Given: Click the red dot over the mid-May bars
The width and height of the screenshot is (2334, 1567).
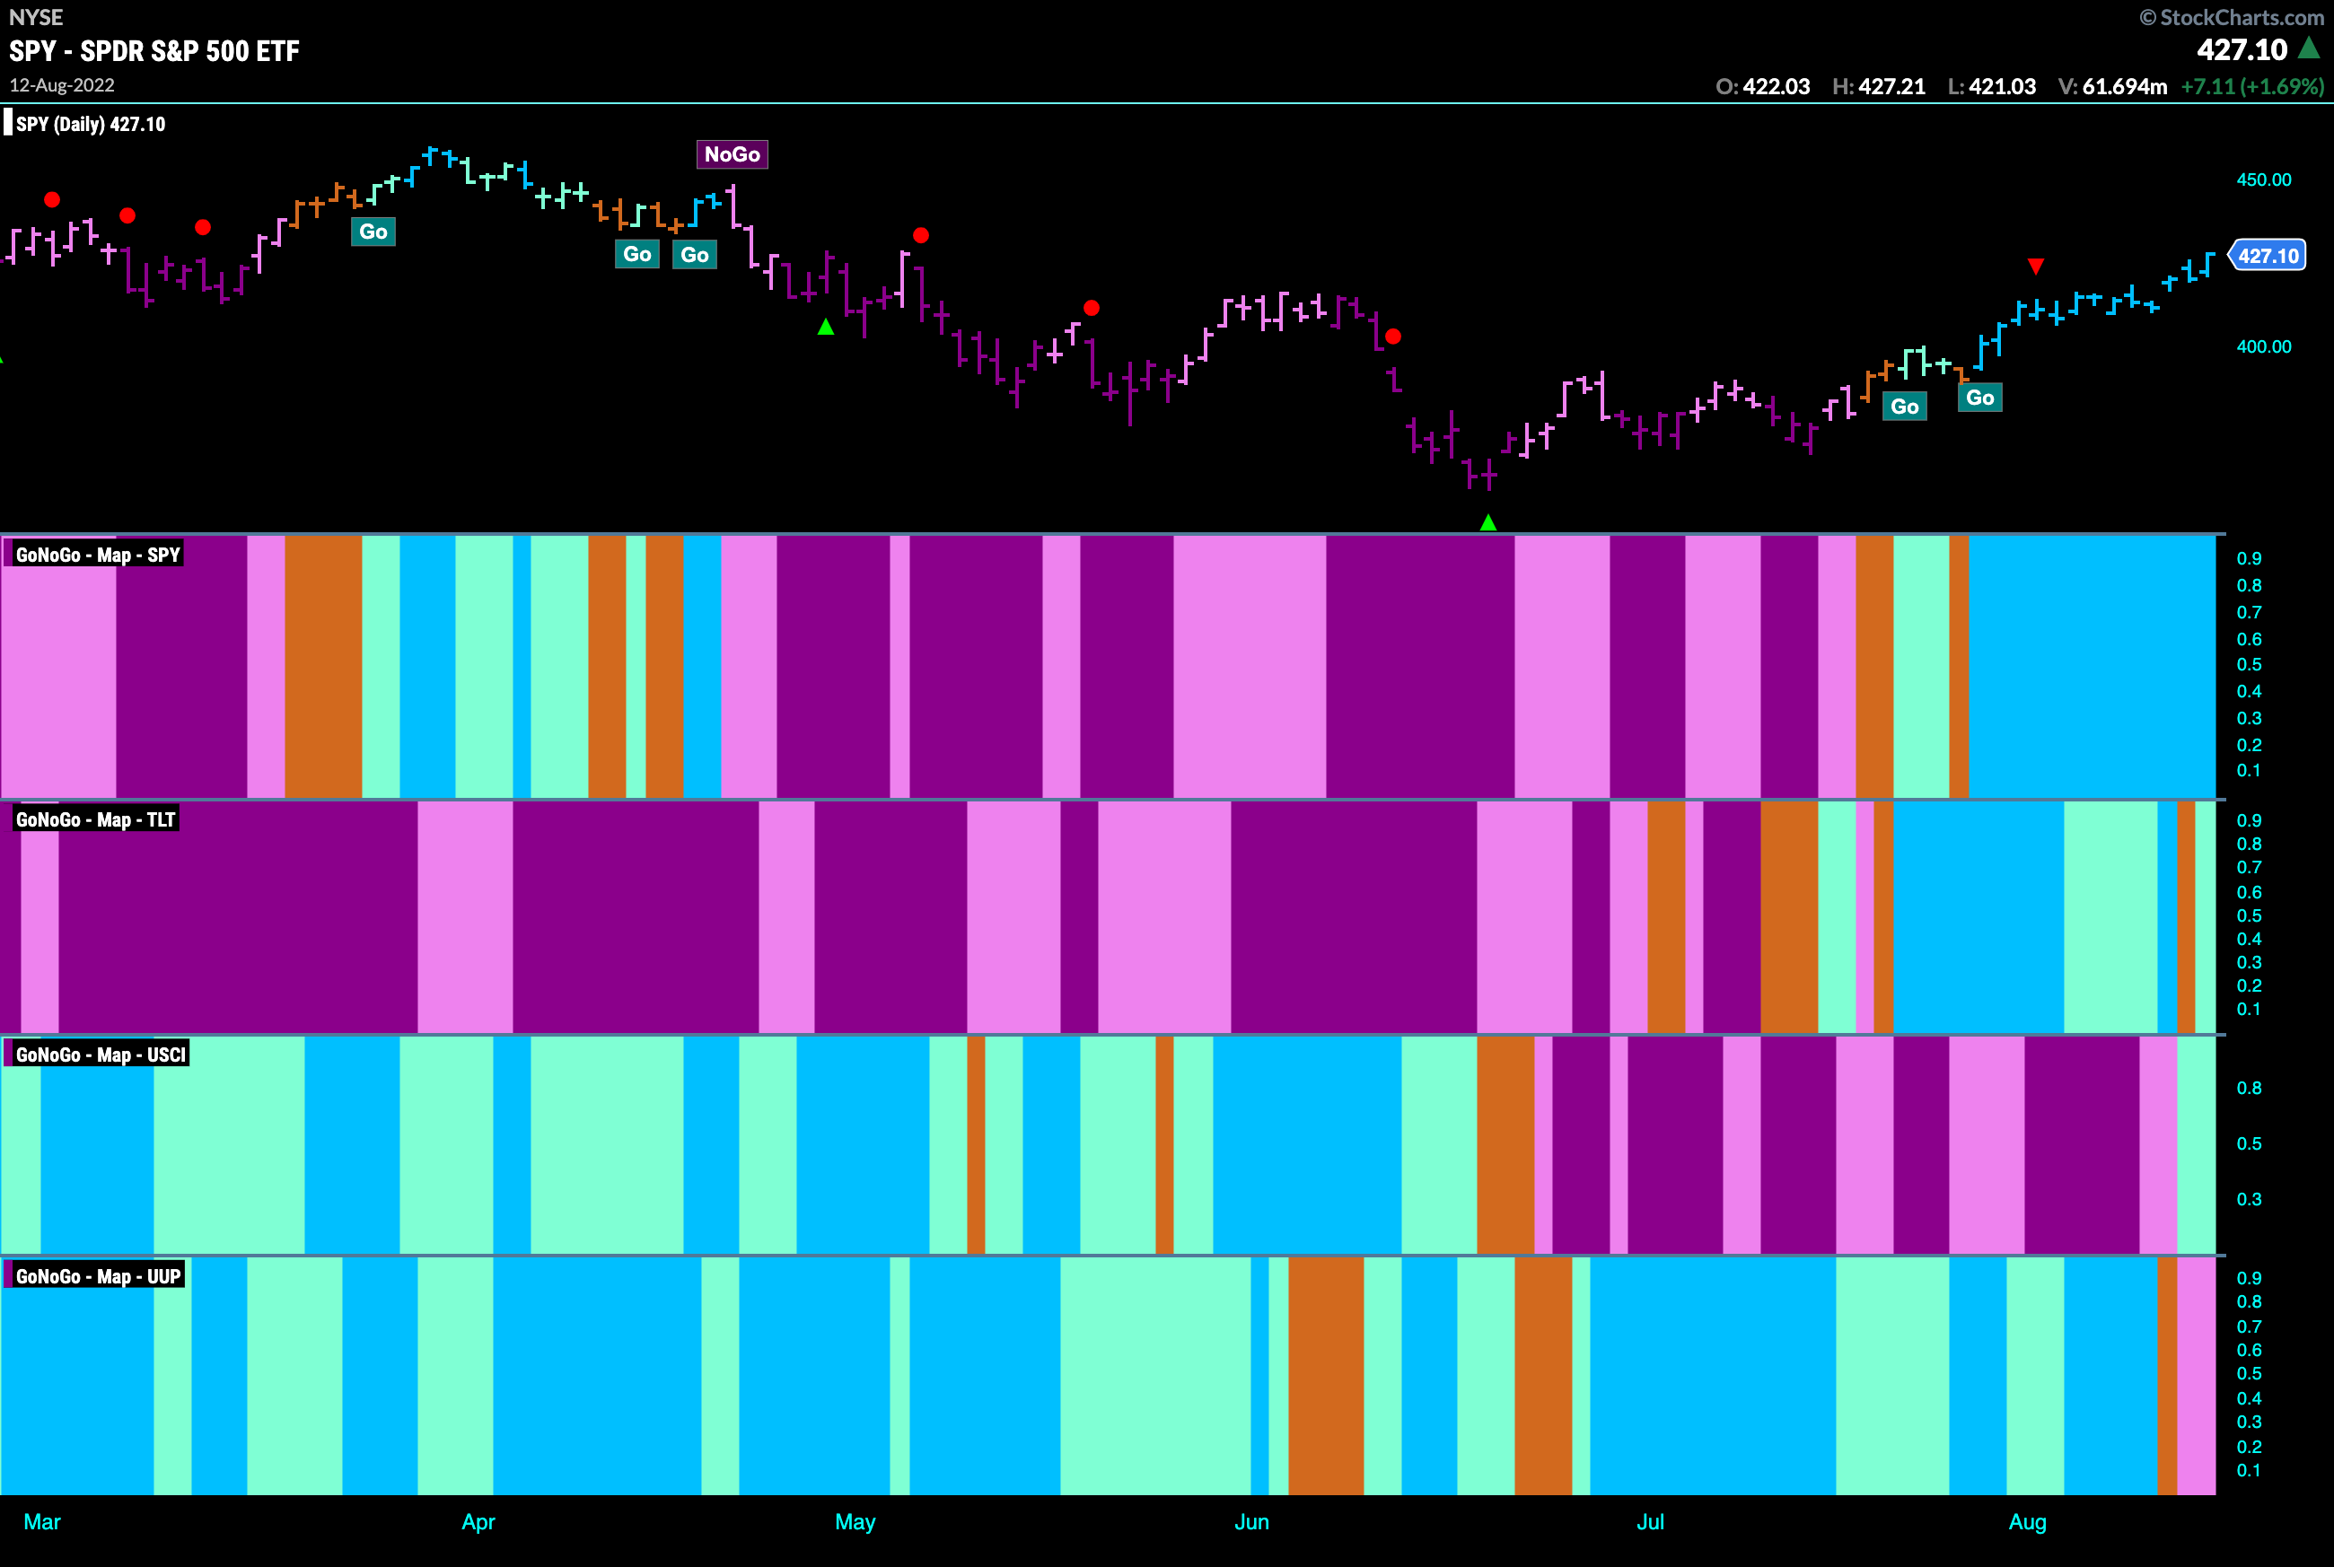Looking at the screenshot, I should pos(1092,308).
